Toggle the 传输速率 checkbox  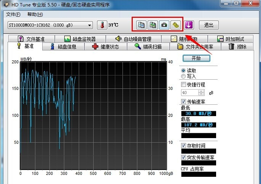pyautogui.click(x=184, y=101)
